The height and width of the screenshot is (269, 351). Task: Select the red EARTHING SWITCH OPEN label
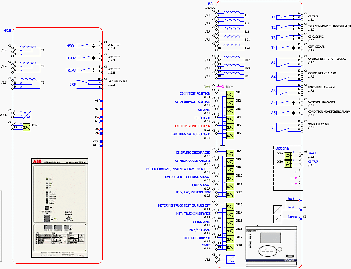point(192,126)
